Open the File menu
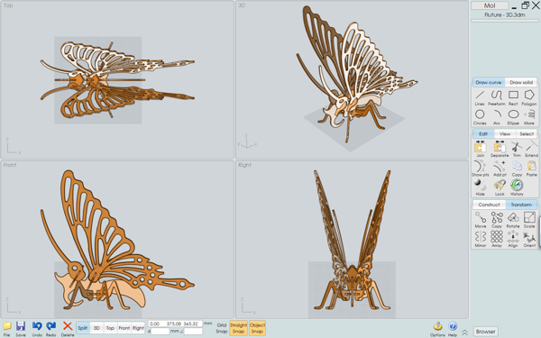This screenshot has width=541, height=338. [6, 329]
